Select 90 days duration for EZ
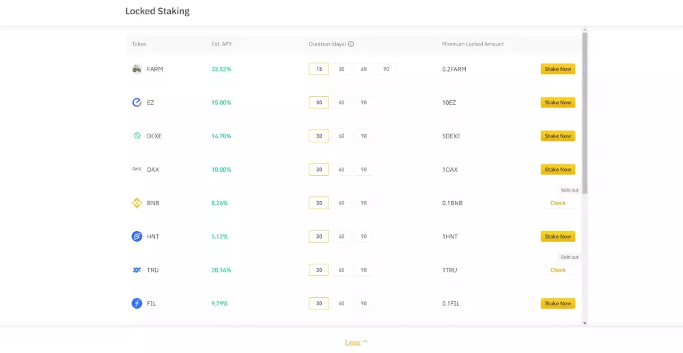 [x=364, y=103]
